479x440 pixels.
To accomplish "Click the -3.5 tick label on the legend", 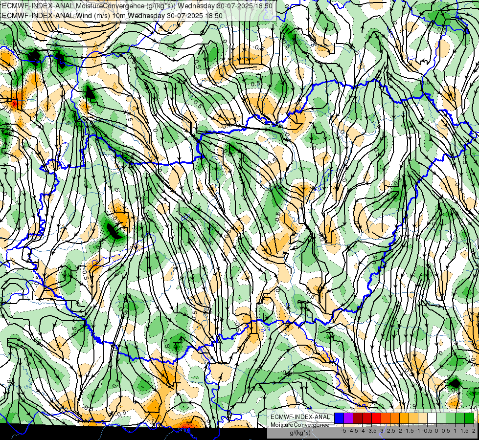I will click(372, 431).
